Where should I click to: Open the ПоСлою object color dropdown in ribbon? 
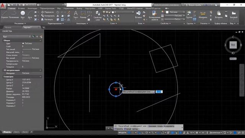tap(175, 12)
